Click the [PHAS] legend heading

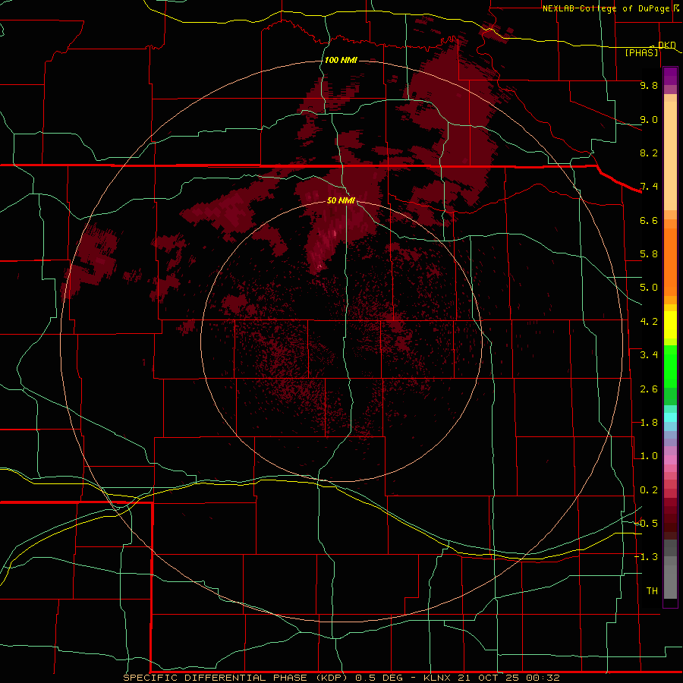tap(641, 52)
